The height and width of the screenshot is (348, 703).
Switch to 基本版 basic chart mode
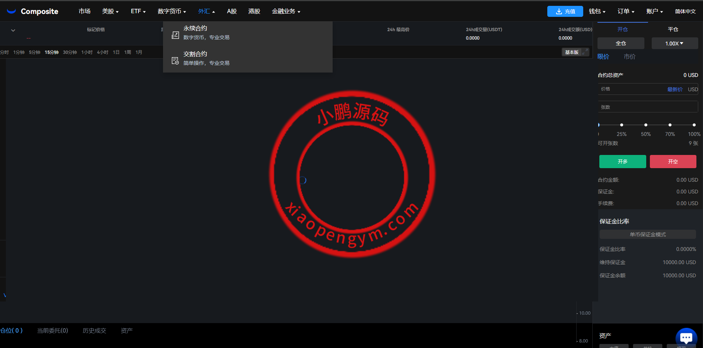pyautogui.click(x=571, y=52)
